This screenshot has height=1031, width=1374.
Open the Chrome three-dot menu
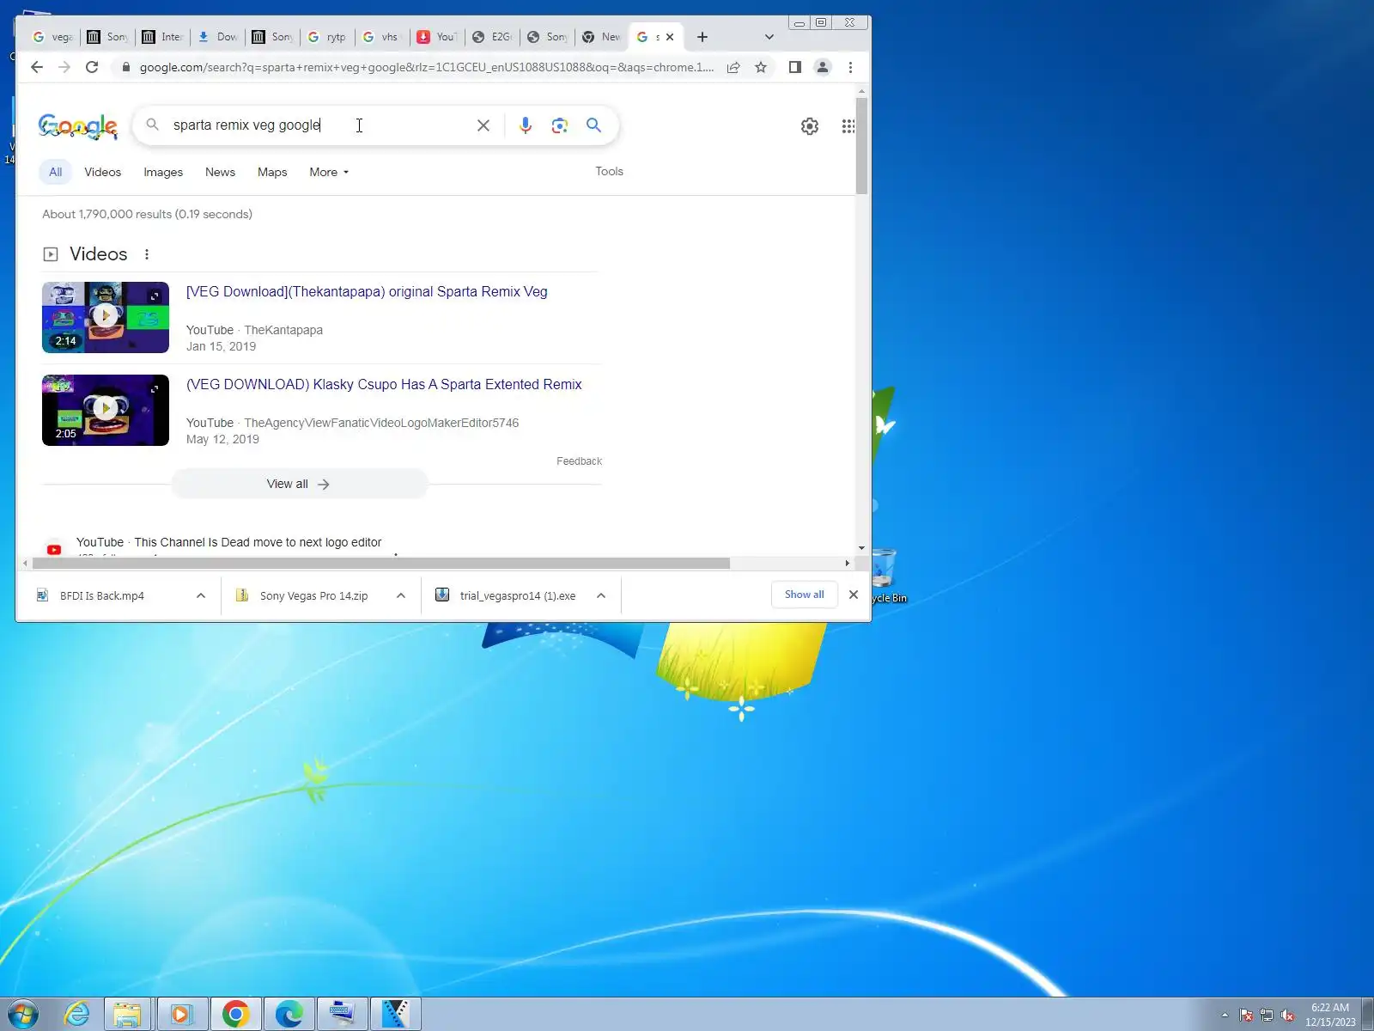tap(850, 67)
